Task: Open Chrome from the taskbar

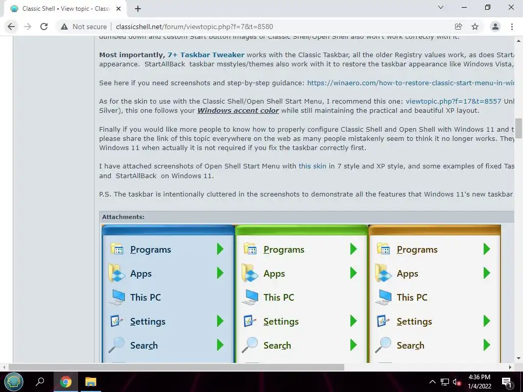Action: tap(66, 382)
